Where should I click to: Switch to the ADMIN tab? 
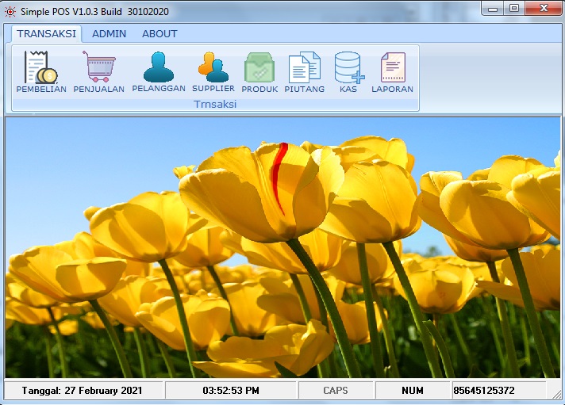click(109, 34)
